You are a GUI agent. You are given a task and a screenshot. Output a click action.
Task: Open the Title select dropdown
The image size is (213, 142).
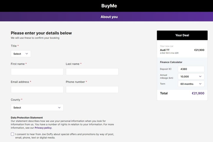[x=21, y=54]
